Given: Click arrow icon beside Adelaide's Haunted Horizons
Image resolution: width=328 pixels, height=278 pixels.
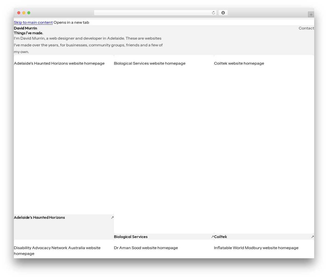Looking at the screenshot, I should (x=112, y=217).
